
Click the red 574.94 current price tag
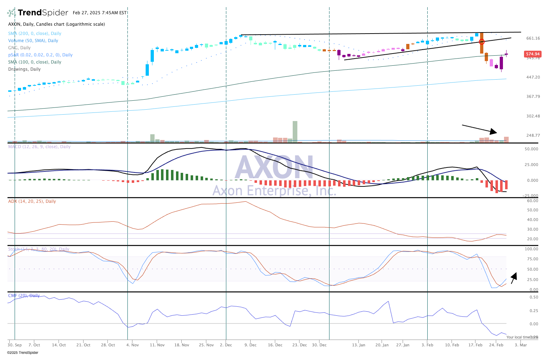(x=532, y=54)
